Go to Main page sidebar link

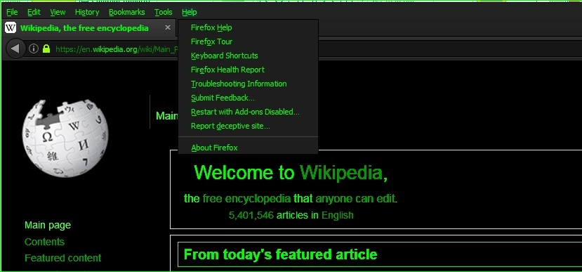coord(48,225)
